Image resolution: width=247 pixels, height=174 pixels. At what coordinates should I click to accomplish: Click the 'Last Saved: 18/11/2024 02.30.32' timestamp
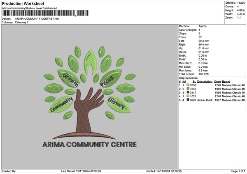[x=81, y=171]
